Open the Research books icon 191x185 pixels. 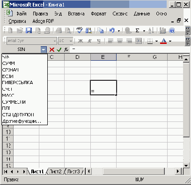[88, 30]
